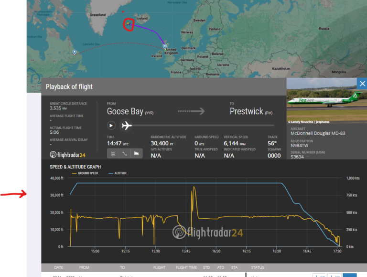Click the STA column header

(x=234, y=267)
